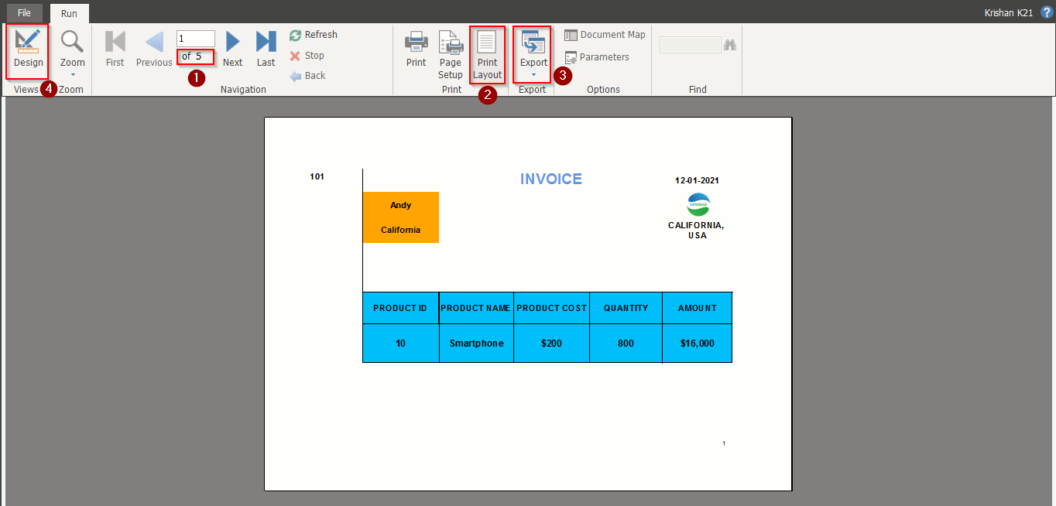Image resolution: width=1056 pixels, height=506 pixels.
Task: Switch to the Run tab
Action: pyautogui.click(x=69, y=12)
